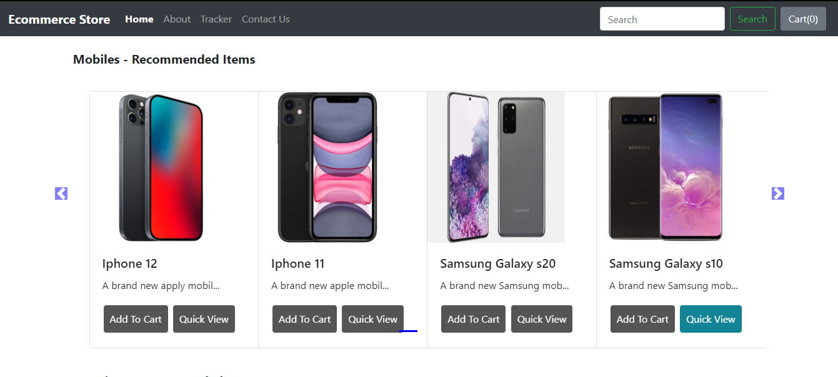
Task: Open the Cart(0) button
Action: (803, 19)
